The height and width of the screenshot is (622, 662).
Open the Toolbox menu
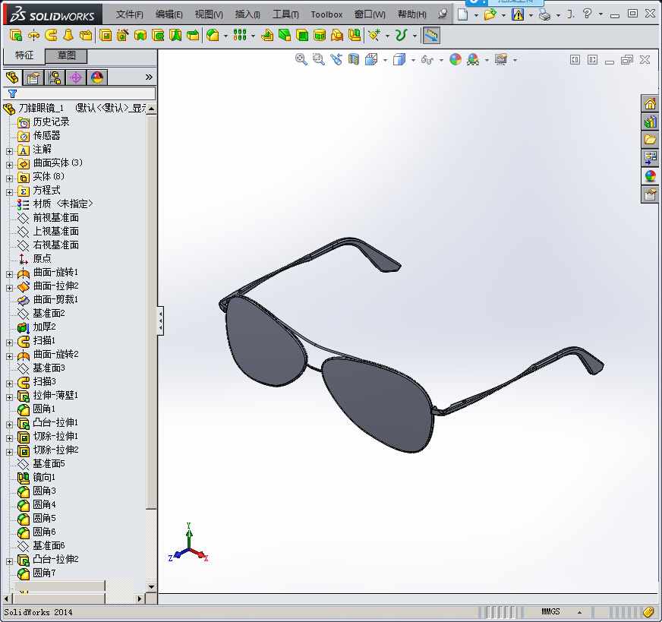tap(326, 14)
